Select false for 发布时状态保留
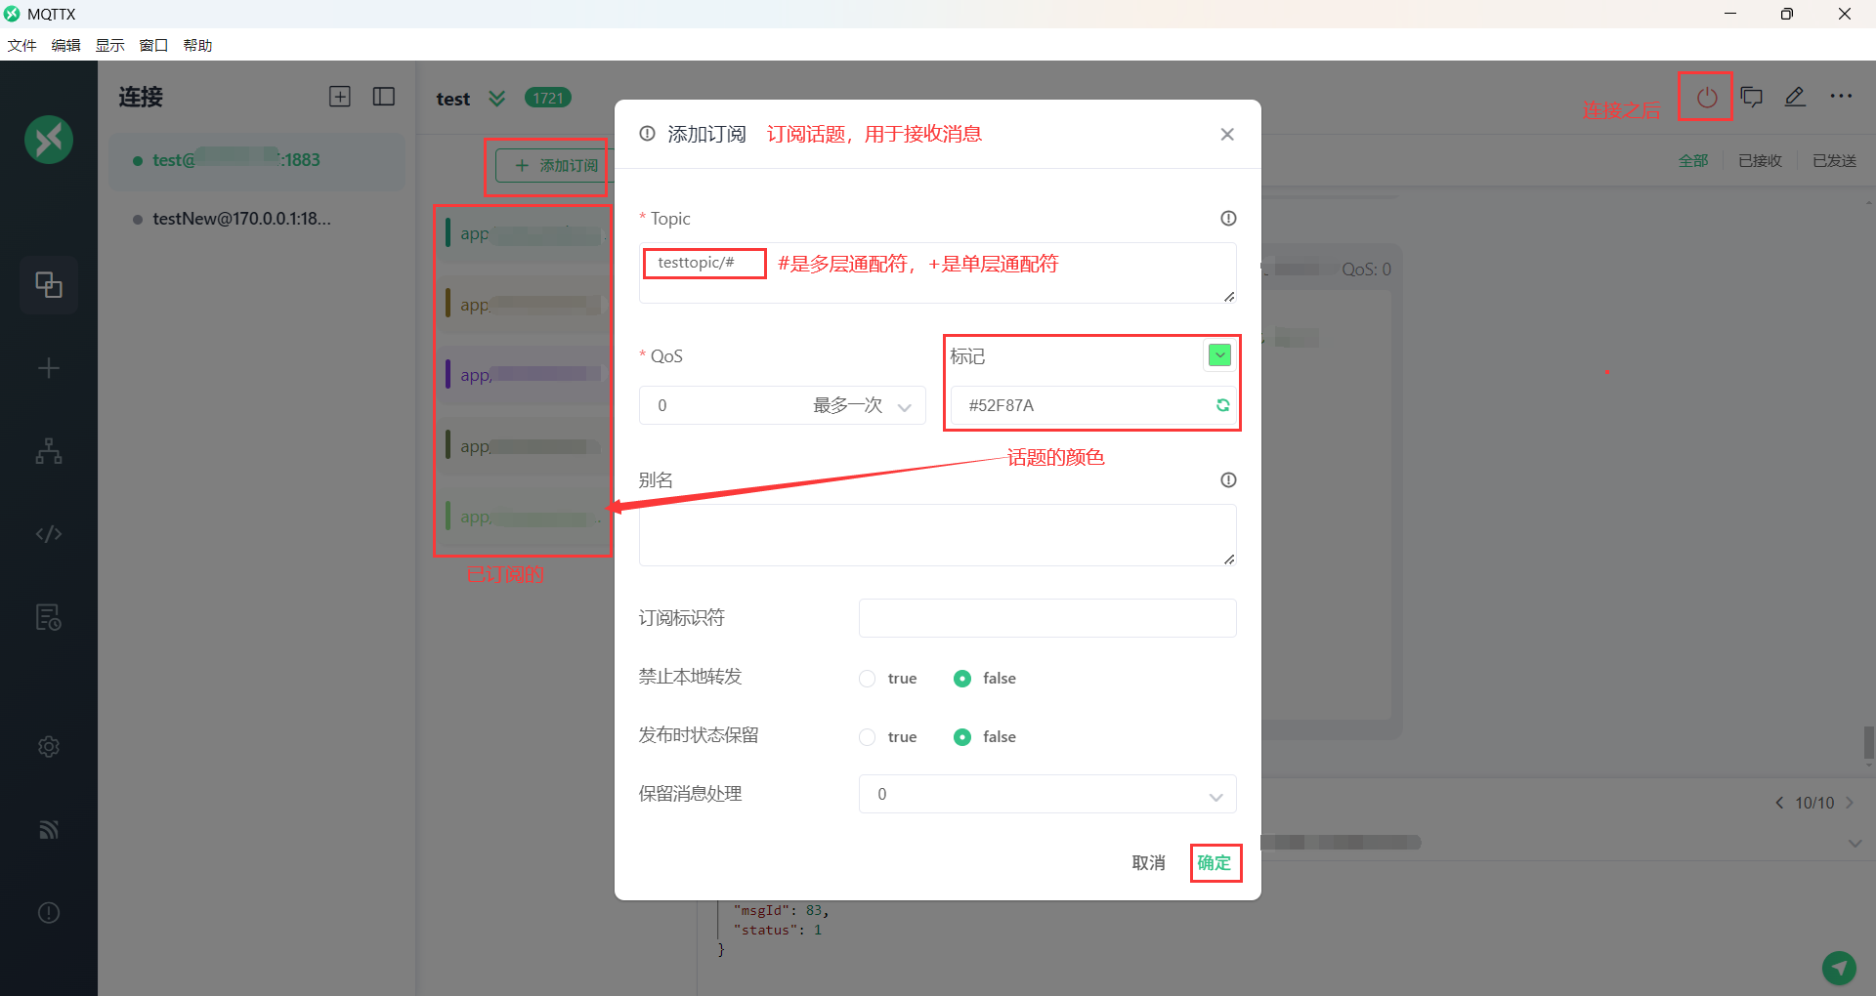The width and height of the screenshot is (1876, 996). (x=962, y=737)
